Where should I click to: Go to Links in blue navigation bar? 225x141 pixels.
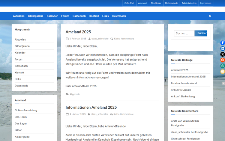[x=105, y=16]
